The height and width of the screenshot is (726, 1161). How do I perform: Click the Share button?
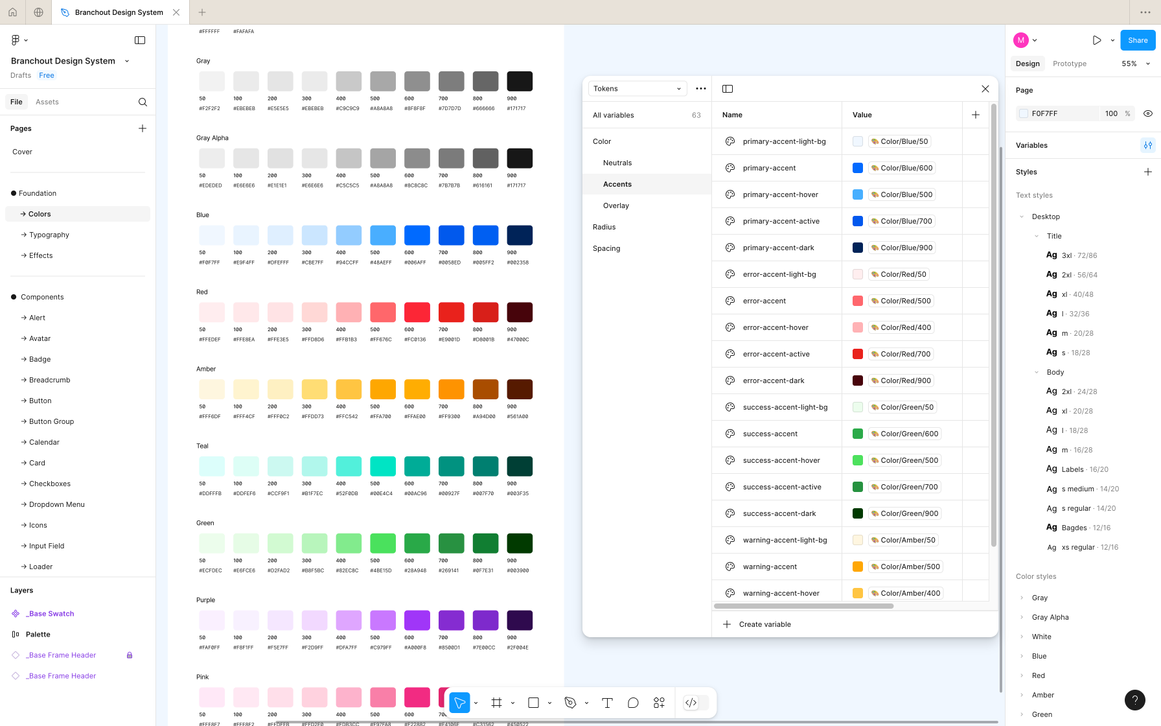[x=1138, y=40]
